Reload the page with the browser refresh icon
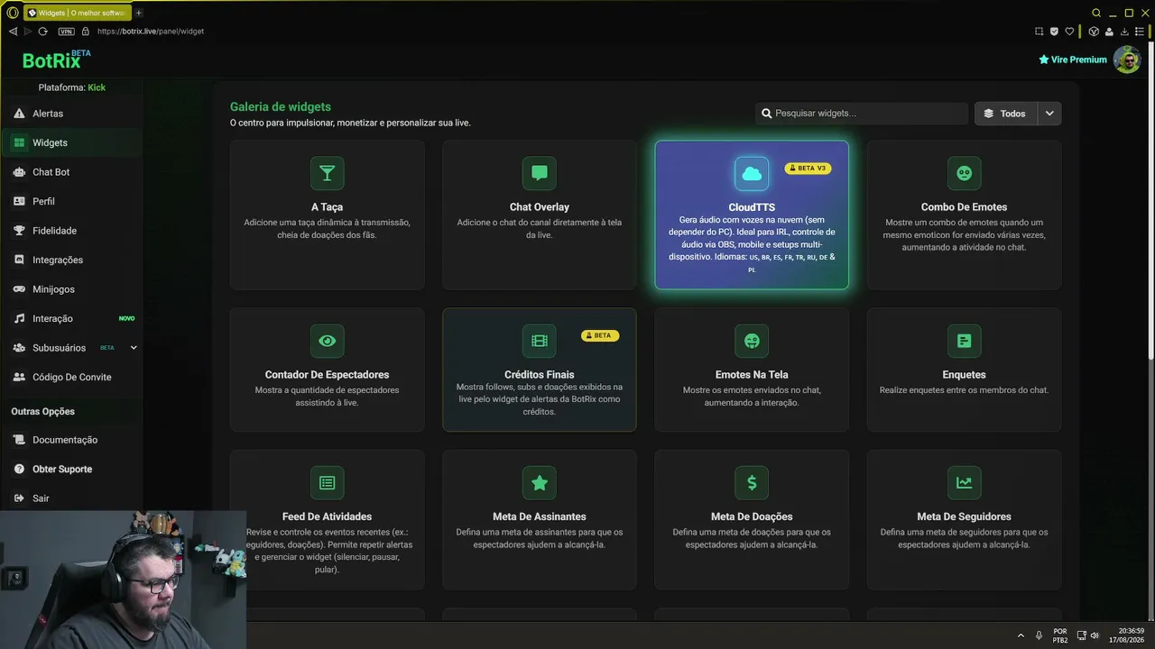This screenshot has width=1155, height=649. click(x=42, y=32)
